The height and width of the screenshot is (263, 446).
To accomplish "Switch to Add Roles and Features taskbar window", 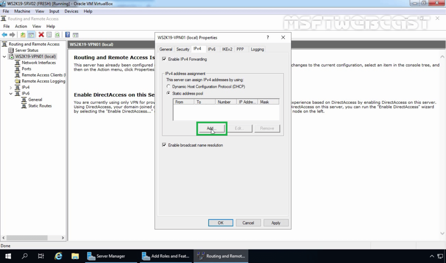I will [x=166, y=256].
